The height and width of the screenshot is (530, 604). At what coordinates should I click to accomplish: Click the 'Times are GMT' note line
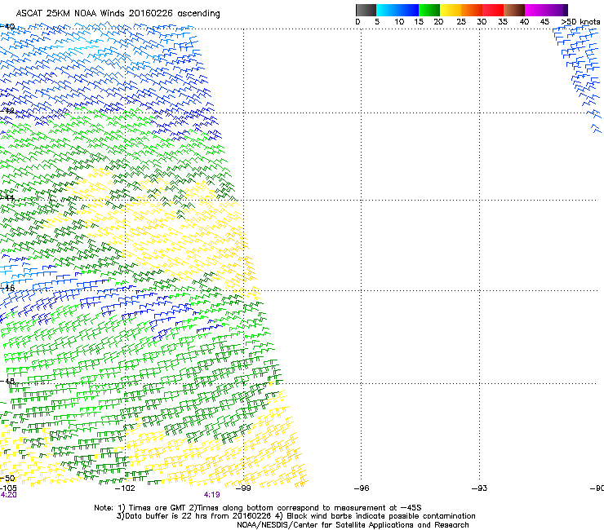258,508
